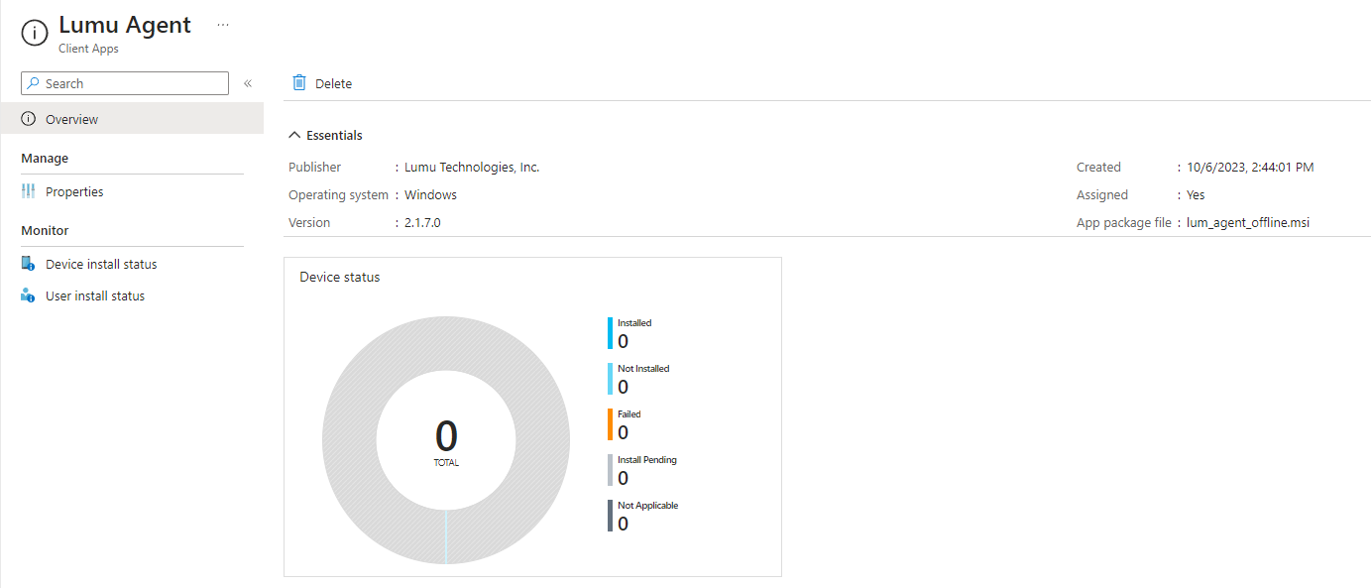Collapse the sidebar with double chevron
This screenshot has height=588, width=1371.
(248, 83)
